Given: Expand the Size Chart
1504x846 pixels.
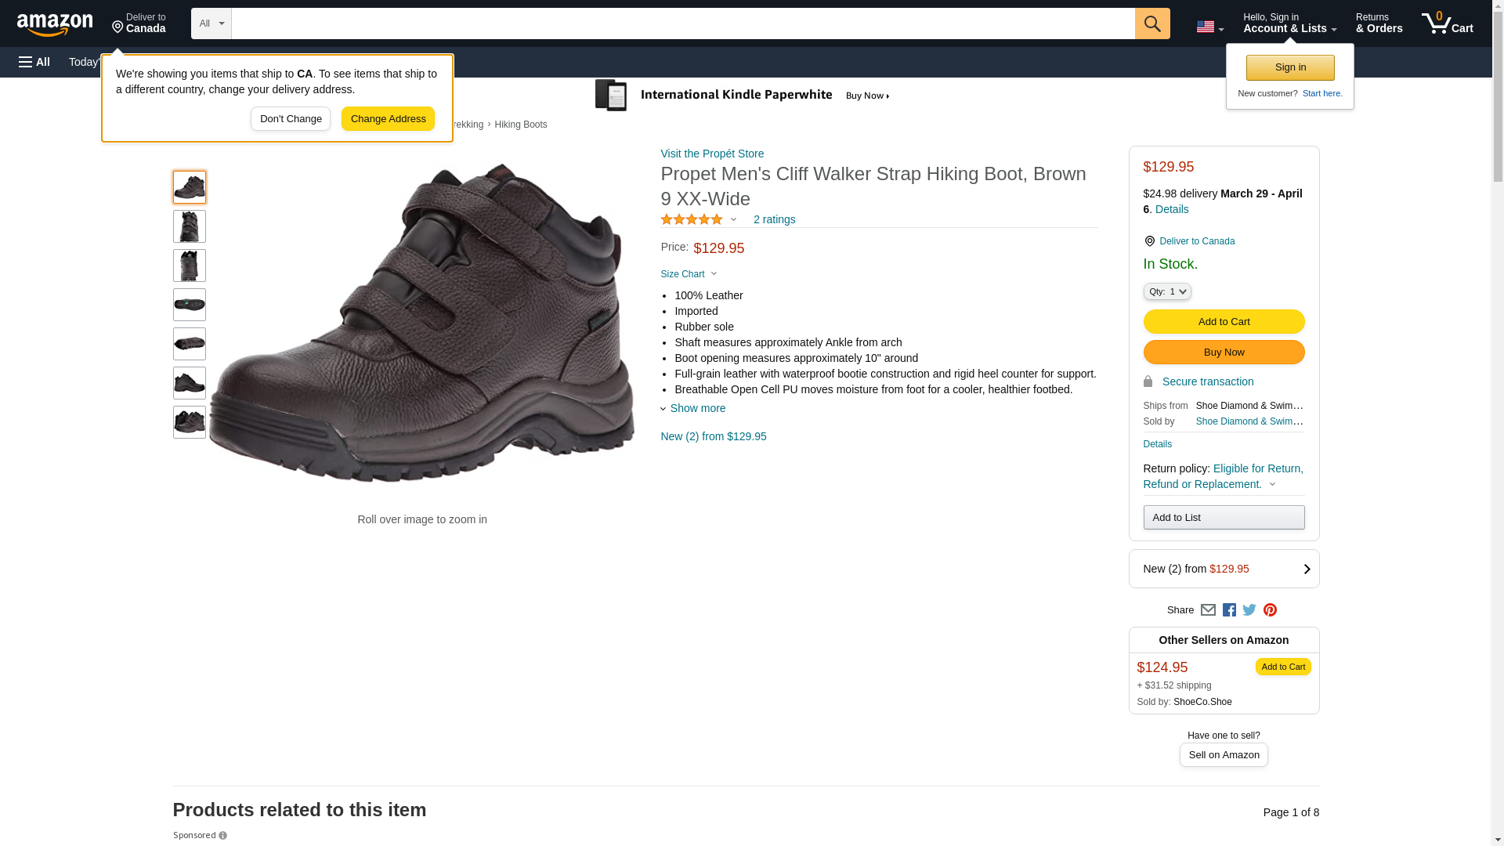Looking at the screenshot, I should click(x=689, y=274).
